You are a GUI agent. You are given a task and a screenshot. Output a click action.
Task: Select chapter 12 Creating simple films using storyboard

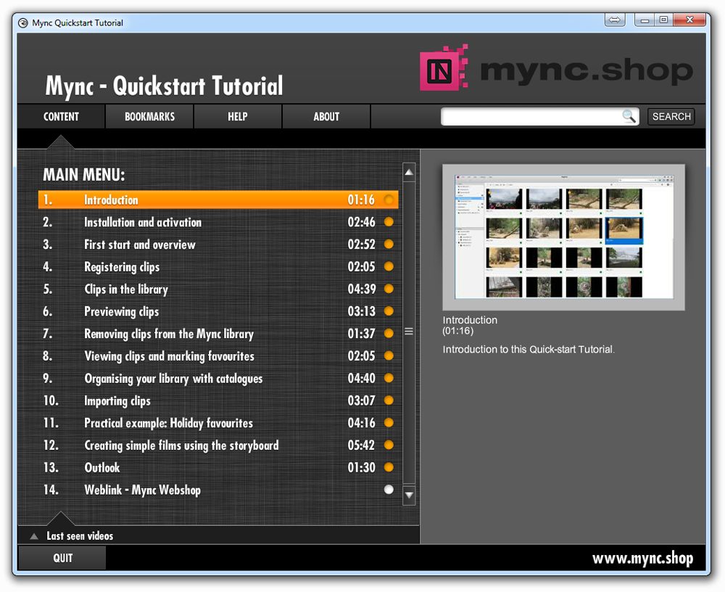pos(181,445)
